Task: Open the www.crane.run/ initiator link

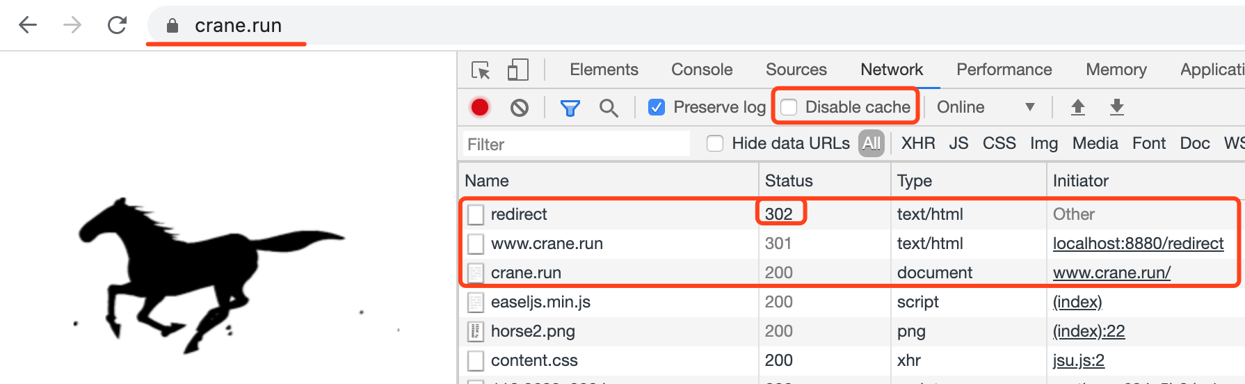Action: [x=1111, y=273]
